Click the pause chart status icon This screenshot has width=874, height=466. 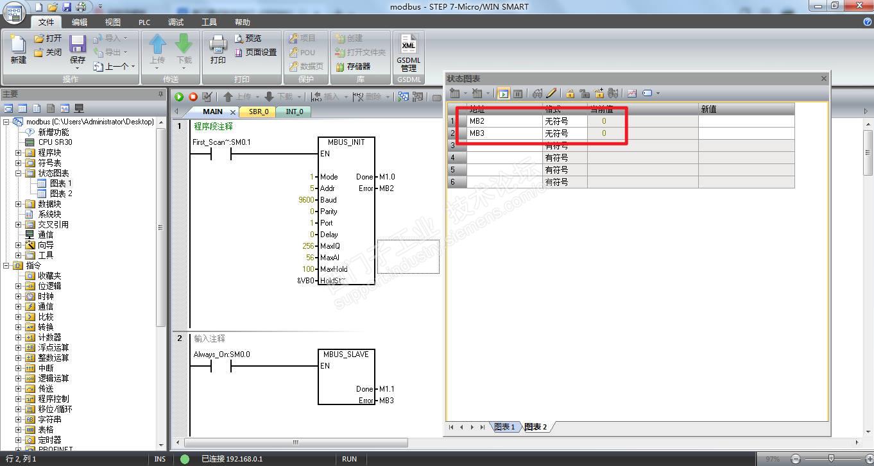click(x=517, y=94)
